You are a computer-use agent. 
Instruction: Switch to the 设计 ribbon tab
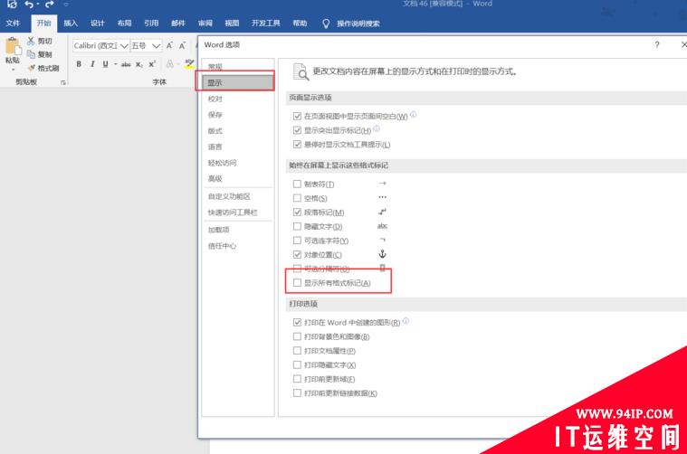[x=97, y=24]
